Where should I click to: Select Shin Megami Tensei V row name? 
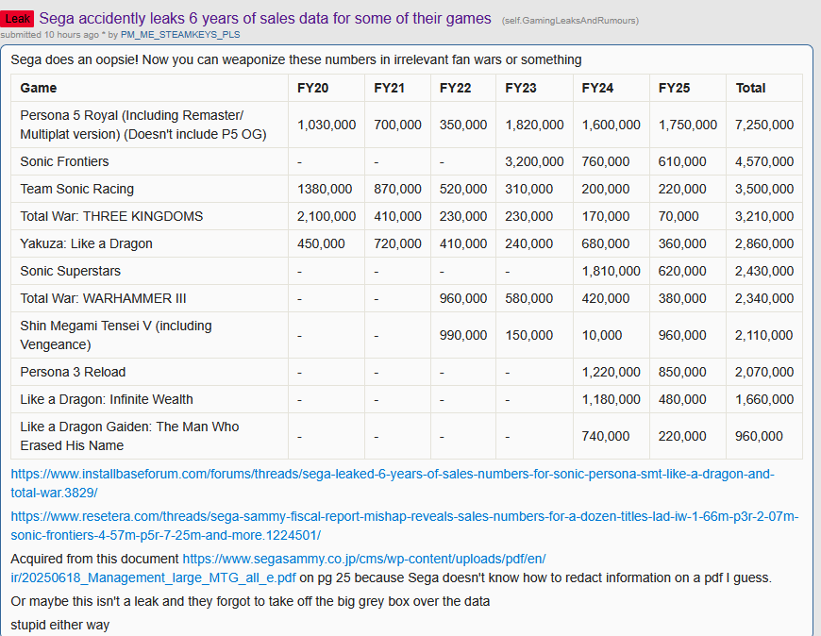pos(116,335)
